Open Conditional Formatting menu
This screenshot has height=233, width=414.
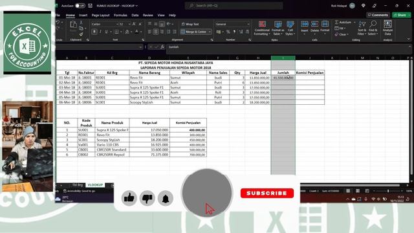(x=261, y=28)
